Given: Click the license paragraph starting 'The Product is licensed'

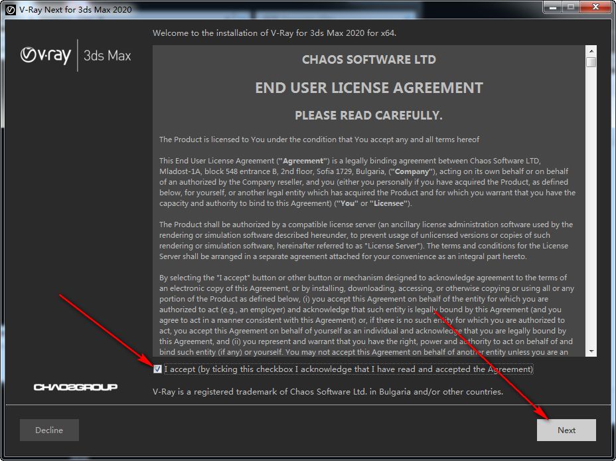Looking at the screenshot, I should tap(319, 139).
